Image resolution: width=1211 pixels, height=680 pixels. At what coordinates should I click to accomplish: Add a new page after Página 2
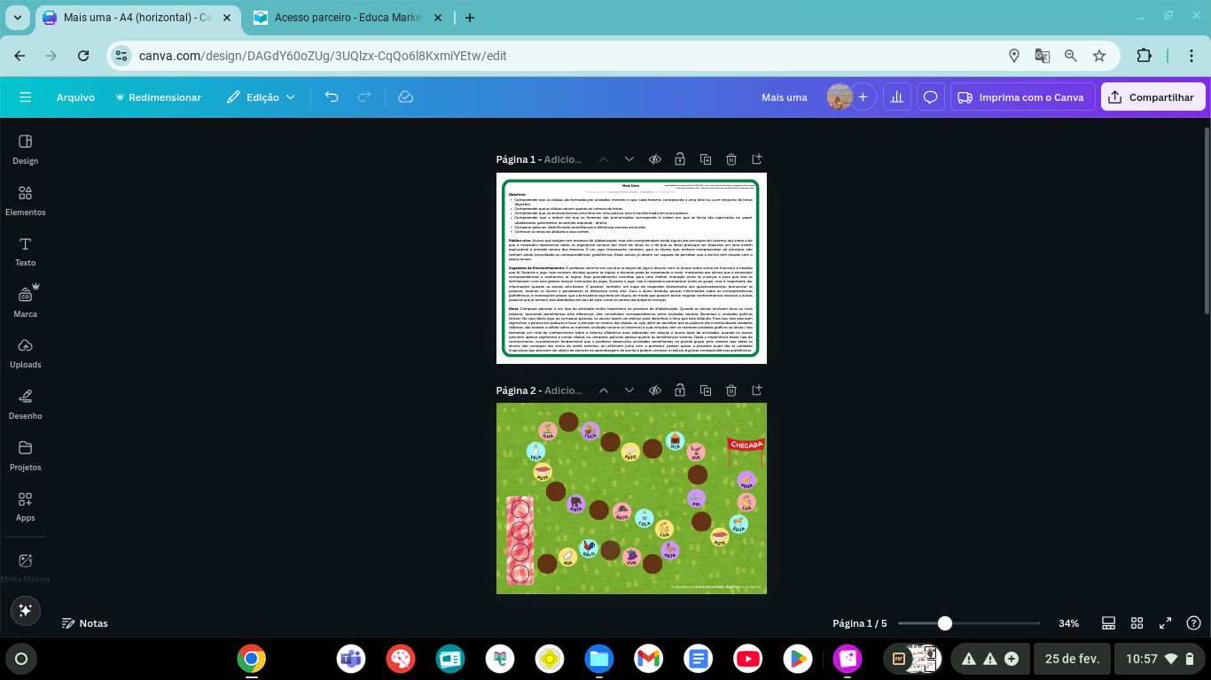pyautogui.click(x=757, y=390)
